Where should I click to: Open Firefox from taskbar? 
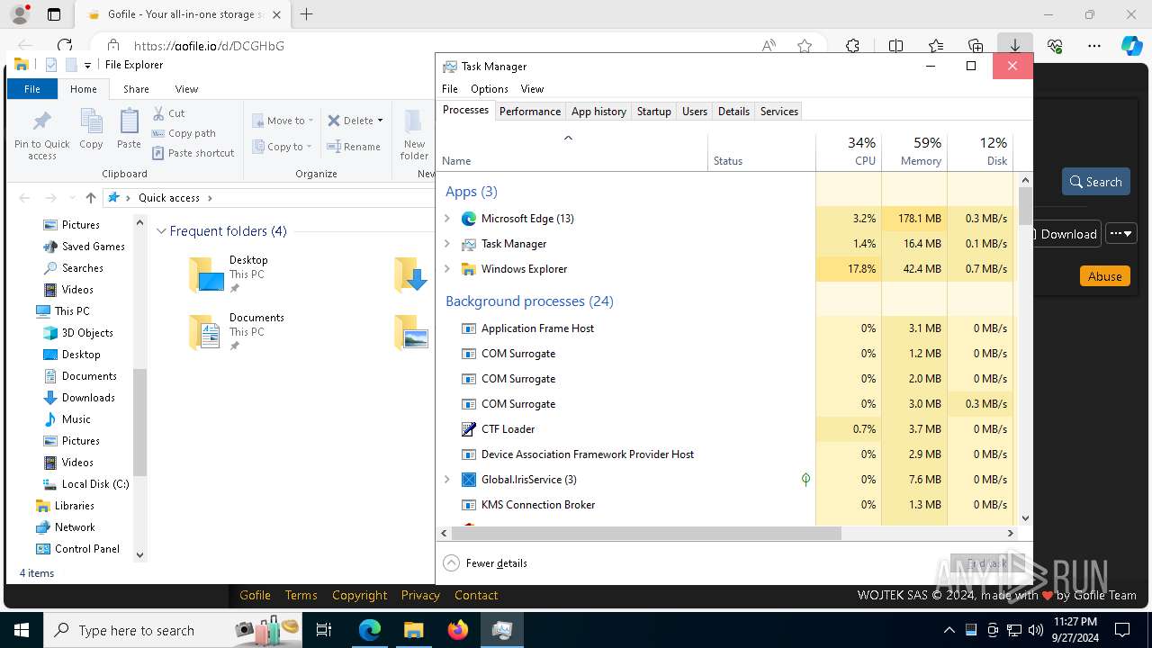pos(458,630)
